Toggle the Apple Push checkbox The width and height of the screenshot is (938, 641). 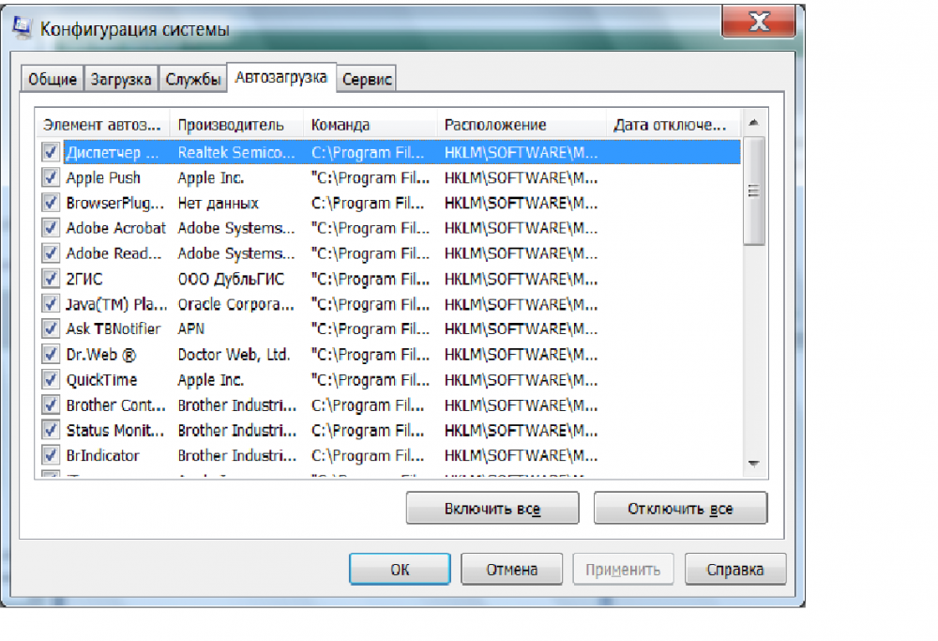51,177
